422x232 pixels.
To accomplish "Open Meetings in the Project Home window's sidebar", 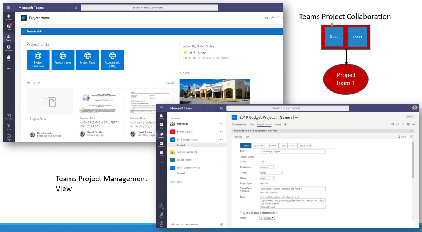I will [x=9, y=48].
